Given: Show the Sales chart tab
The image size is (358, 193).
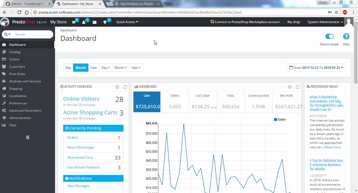Looking at the screenshot, I should tap(147, 102).
